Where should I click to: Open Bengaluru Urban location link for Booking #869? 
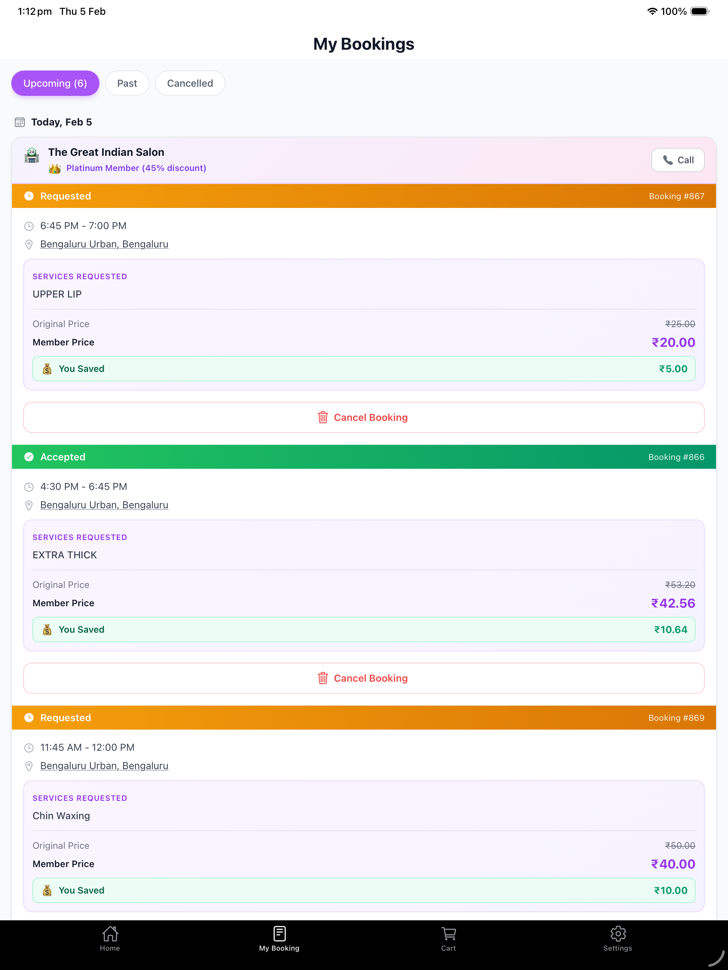(x=104, y=766)
